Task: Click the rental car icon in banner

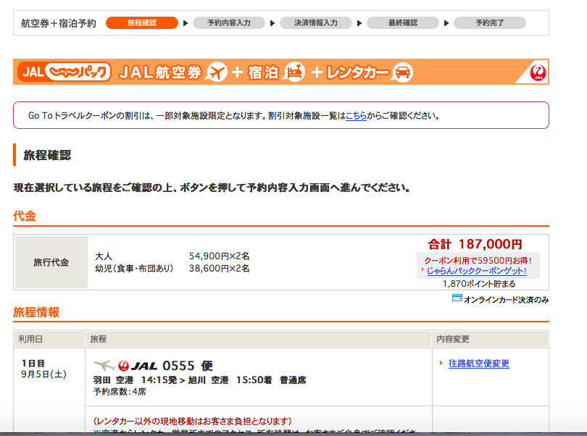Action: point(401,72)
